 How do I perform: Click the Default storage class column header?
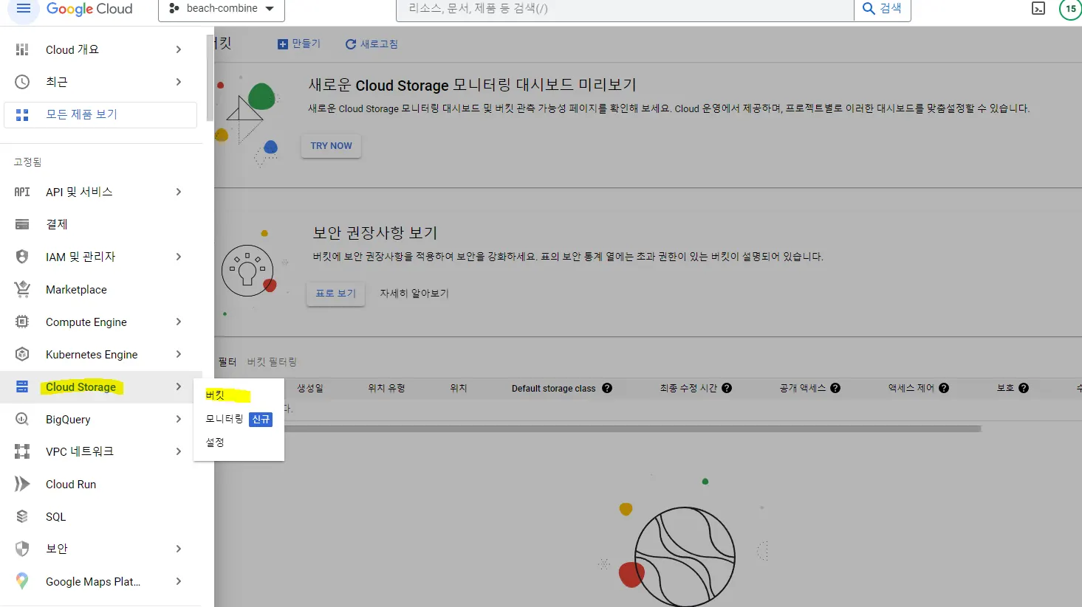[553, 388]
